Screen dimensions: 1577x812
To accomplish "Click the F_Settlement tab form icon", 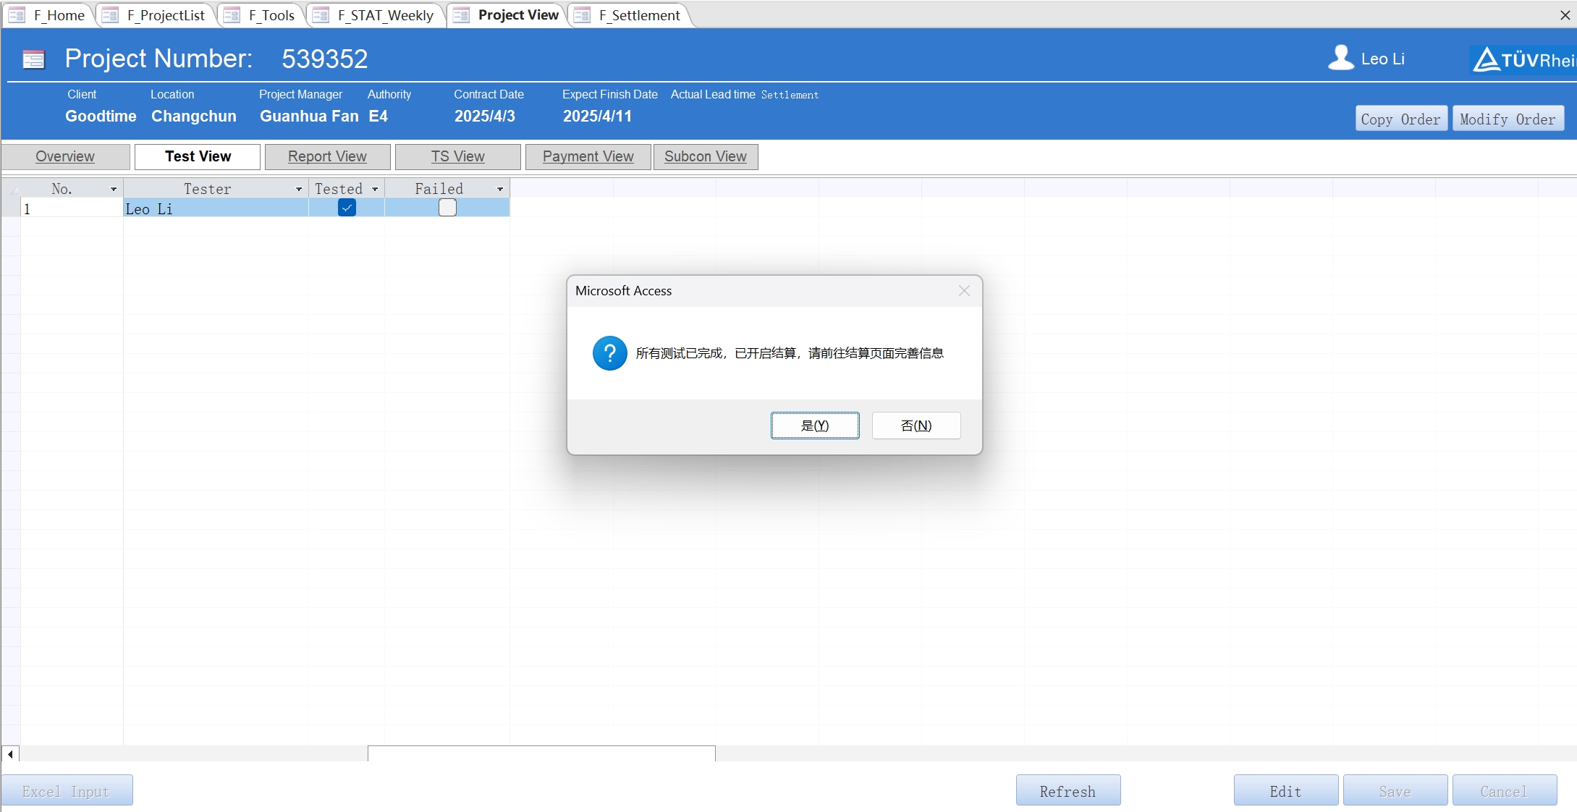I will click(582, 15).
